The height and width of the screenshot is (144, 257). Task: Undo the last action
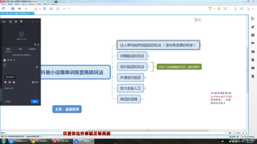[x=19, y=9]
